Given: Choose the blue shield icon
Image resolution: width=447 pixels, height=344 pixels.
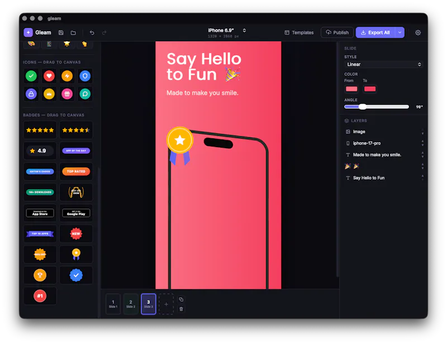Looking at the screenshot, I should click(85, 76).
